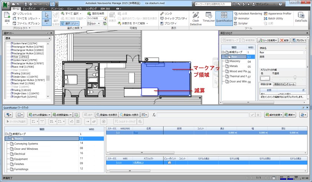The width and height of the screenshot is (312, 182).
Task: Open the 解析を変更 dropdown
Action: pyautogui.click(x=273, y=115)
